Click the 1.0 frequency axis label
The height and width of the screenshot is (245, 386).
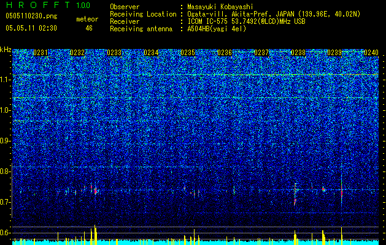pos(6,110)
